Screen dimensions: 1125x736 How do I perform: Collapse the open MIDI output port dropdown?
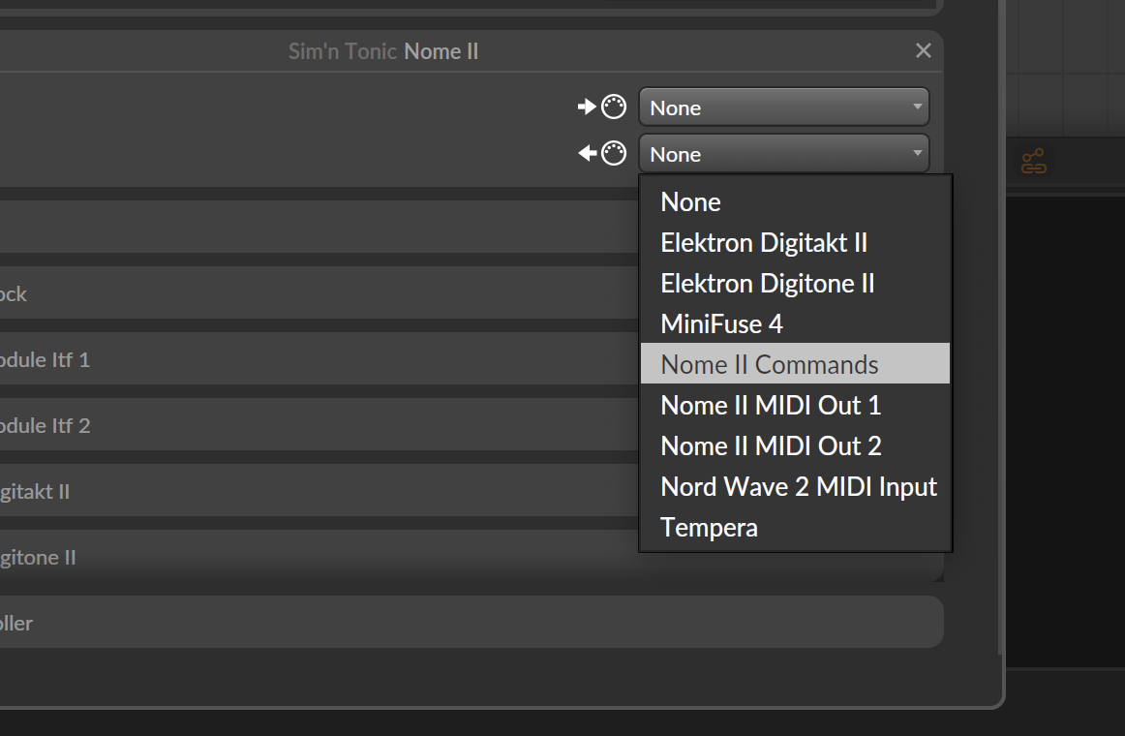point(783,154)
